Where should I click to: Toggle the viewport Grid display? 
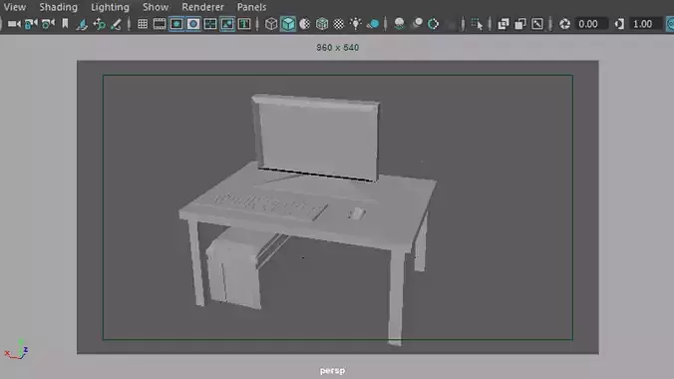[x=143, y=24]
